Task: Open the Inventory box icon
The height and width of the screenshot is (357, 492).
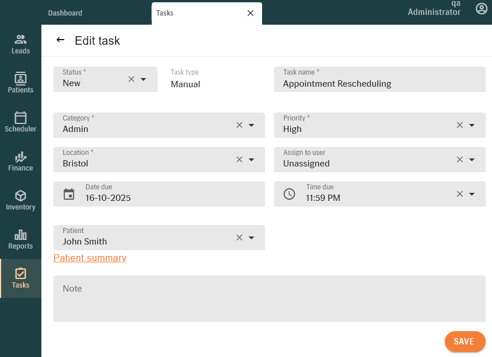Action: coord(21,196)
